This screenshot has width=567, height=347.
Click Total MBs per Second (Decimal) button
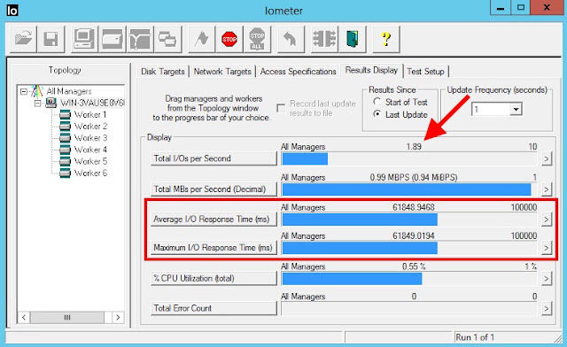click(214, 189)
